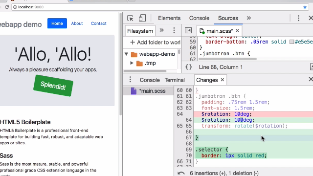Screen dimensions: 313x176
Task: Show more DevTools panel tabs chevron
Action: click(x=248, y=18)
